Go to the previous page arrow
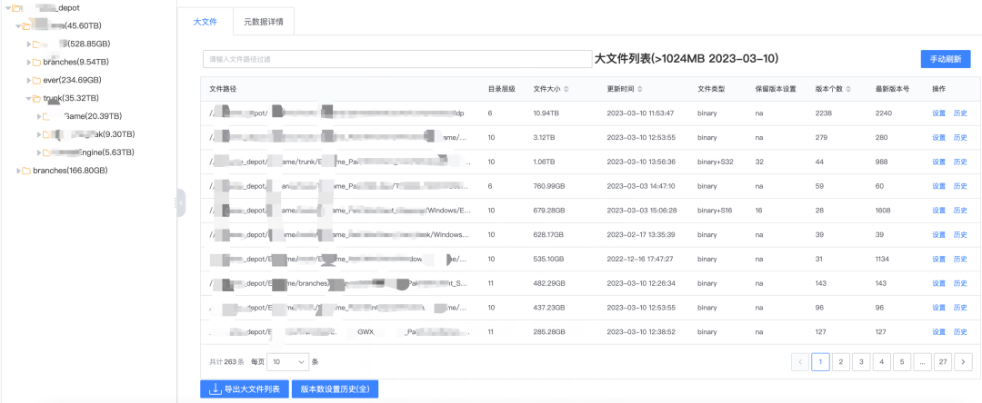This screenshot has width=982, height=403. (x=800, y=362)
